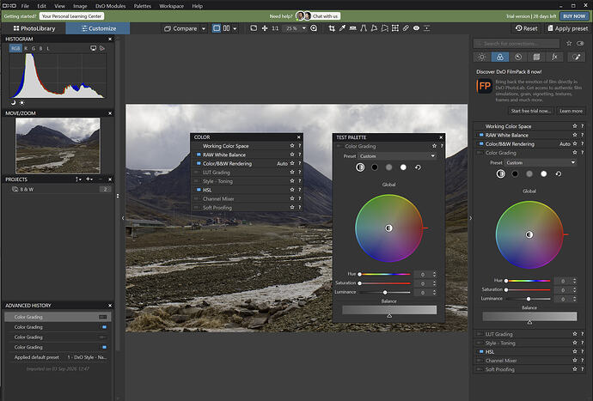Toggle Channel Mixer switch in right panel

coord(480,361)
